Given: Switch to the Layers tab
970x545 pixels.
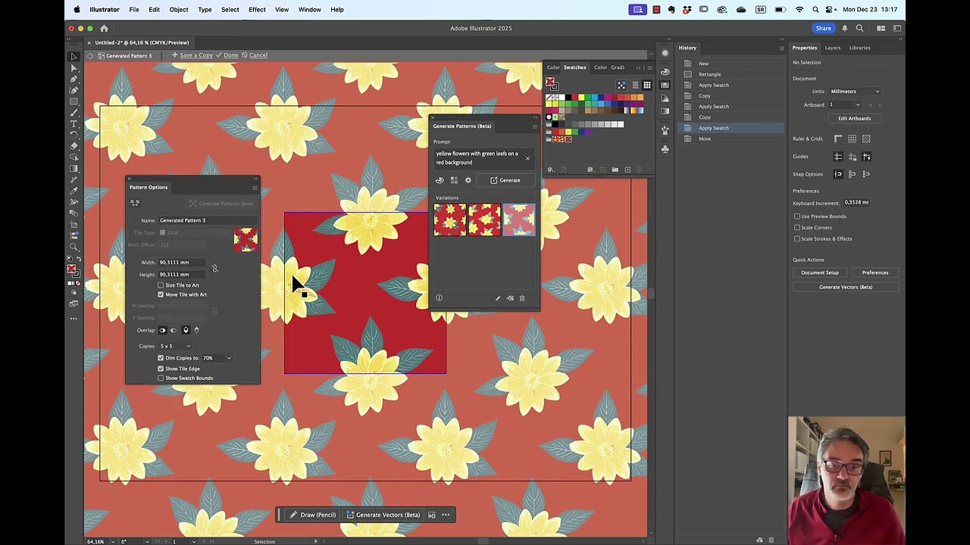Looking at the screenshot, I should click(x=833, y=48).
